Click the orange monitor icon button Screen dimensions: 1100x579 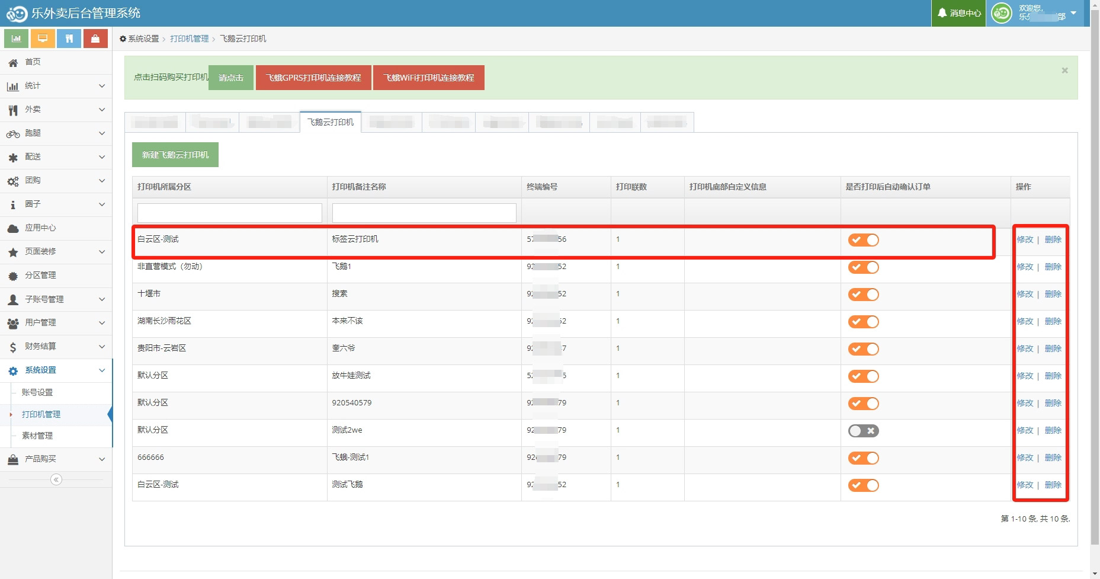(x=43, y=39)
